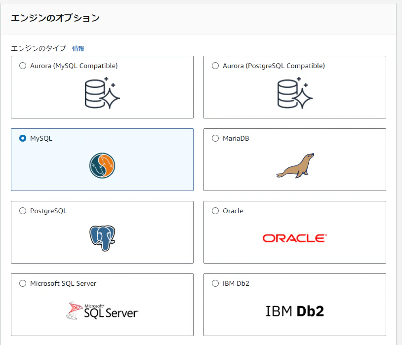Screen dimensions: 402x345
Task: Click the MariaDB seal logo
Action: [x=295, y=165]
